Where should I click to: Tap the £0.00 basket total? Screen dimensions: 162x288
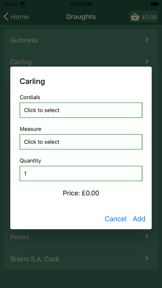[149, 17]
